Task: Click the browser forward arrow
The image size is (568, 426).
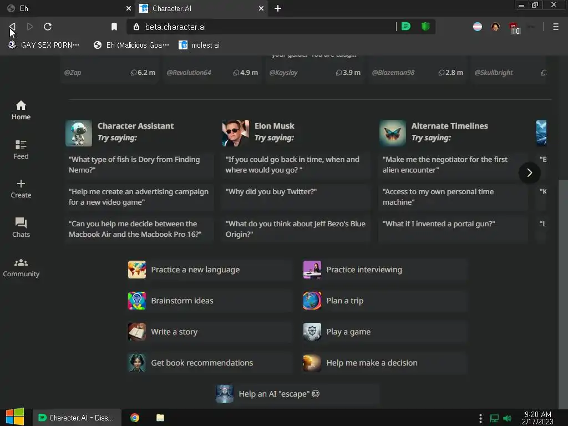Action: [x=30, y=27]
